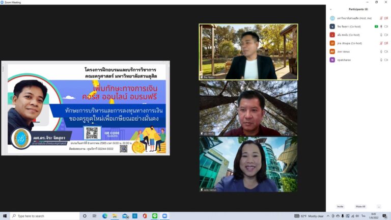Viewport: 391px width, 220px height.
Task: Click the Zoom Meeting title bar text
Action: click(13, 2)
